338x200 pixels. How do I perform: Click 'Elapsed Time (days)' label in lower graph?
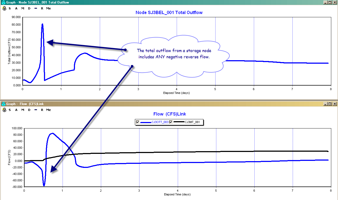click(177, 194)
